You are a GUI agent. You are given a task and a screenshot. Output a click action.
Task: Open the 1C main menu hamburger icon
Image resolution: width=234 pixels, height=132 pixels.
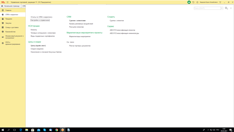(x=7, y=2)
